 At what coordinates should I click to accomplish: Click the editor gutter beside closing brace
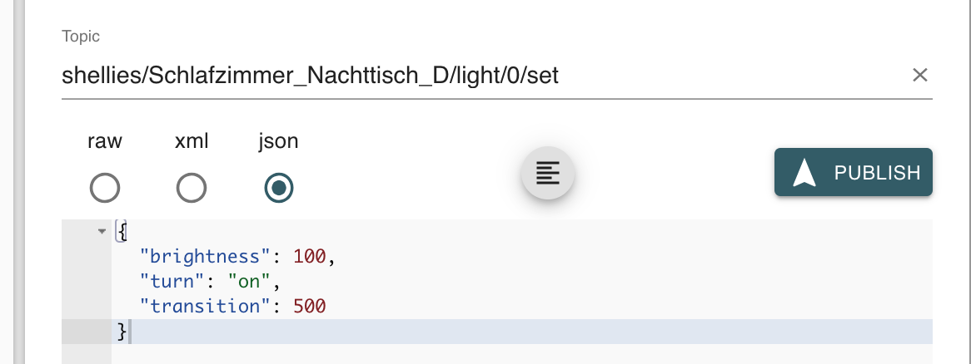(87, 332)
